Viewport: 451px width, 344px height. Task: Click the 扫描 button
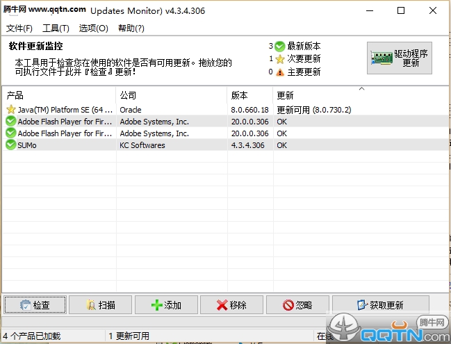[x=100, y=305]
